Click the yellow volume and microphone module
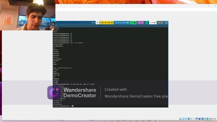This screenshot has height=122, width=217. (x=107, y=23)
